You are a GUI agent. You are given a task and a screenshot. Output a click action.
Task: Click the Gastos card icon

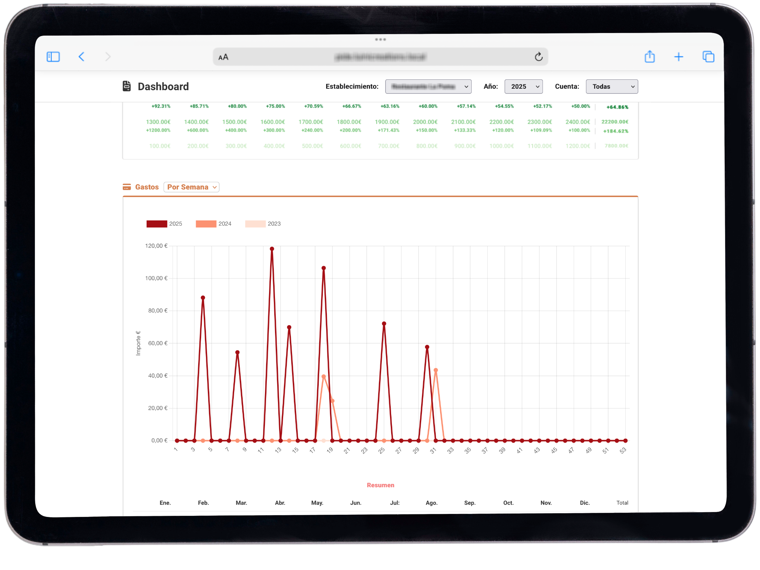point(127,187)
